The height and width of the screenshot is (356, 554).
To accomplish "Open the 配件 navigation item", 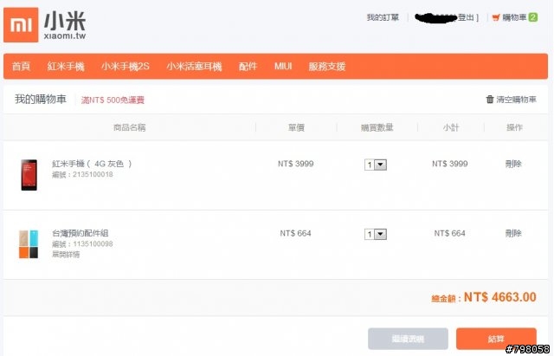I will coord(248,66).
